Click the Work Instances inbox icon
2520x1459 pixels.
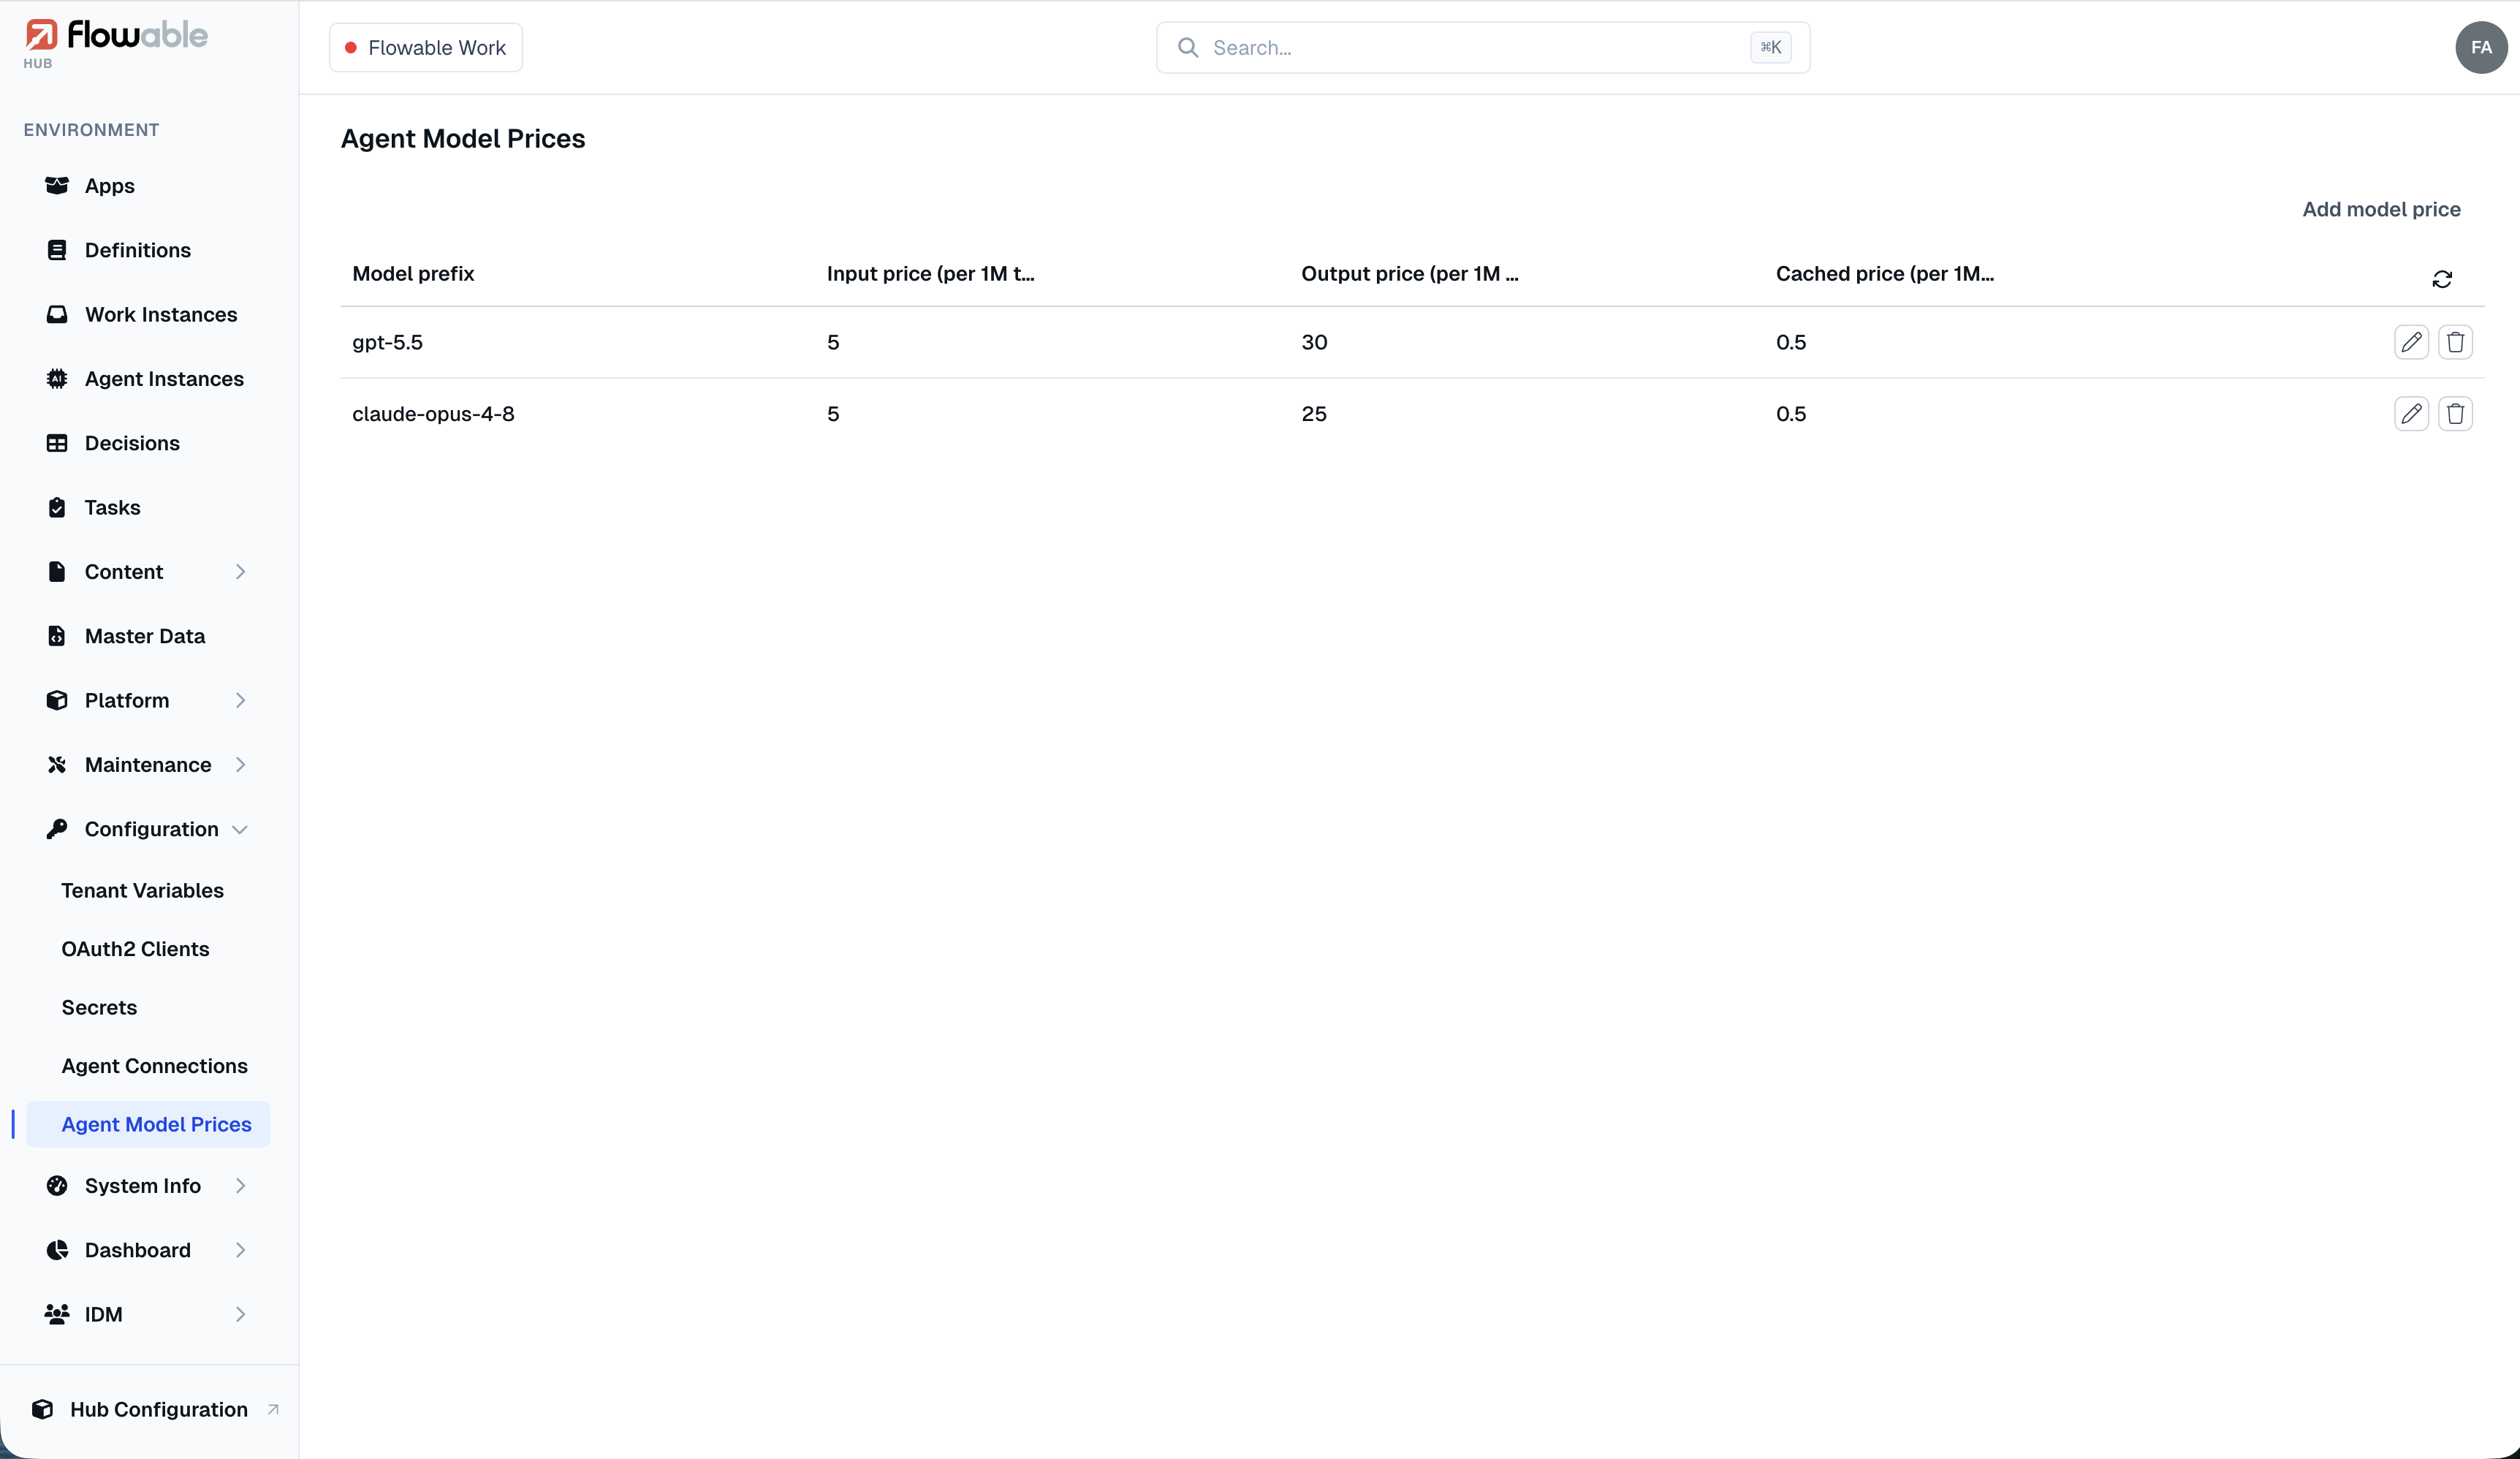[57, 314]
